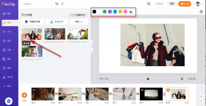The image size is (206, 106).
Task: Click the Untitled project name field
Action: pos(37,4)
